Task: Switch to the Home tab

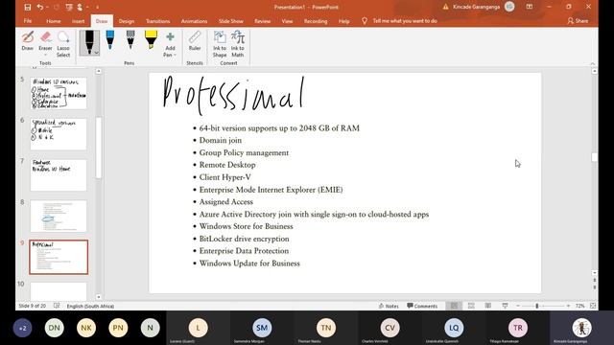Action: (54, 21)
